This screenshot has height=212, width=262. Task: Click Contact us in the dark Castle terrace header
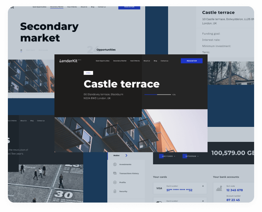coord(164,61)
